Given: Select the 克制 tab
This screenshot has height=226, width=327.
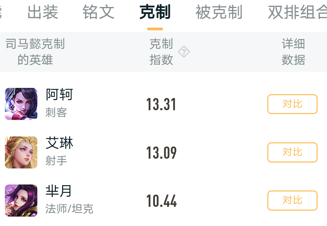Looking at the screenshot, I should click(x=155, y=13).
